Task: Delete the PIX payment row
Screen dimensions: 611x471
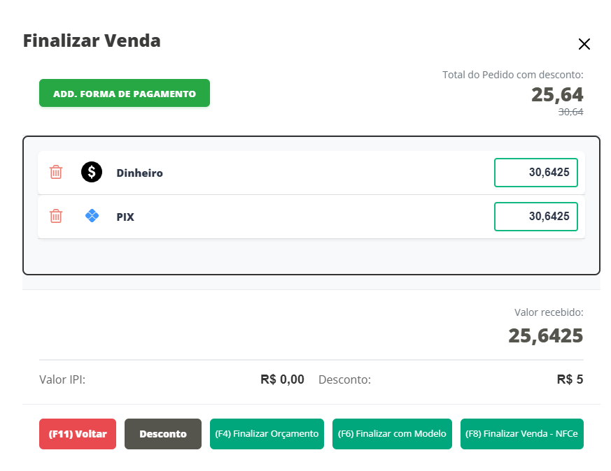Action: (x=56, y=217)
